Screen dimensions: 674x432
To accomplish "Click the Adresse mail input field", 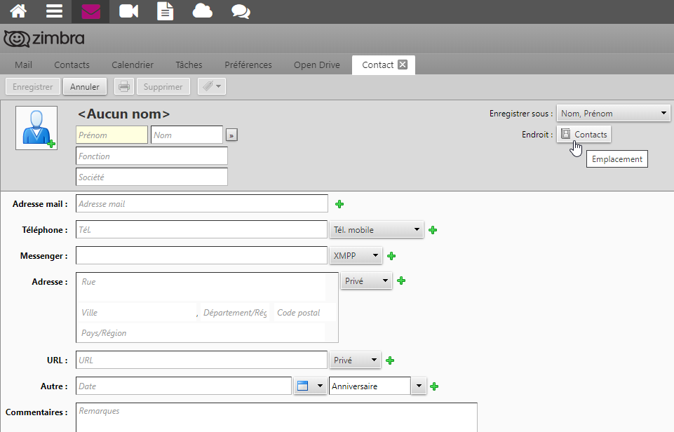I will (201, 204).
